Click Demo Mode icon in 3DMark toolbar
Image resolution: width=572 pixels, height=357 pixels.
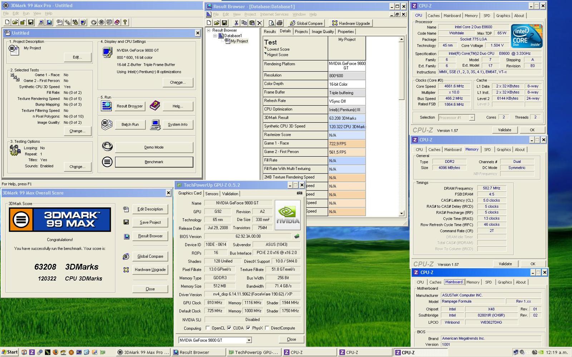(x=94, y=22)
